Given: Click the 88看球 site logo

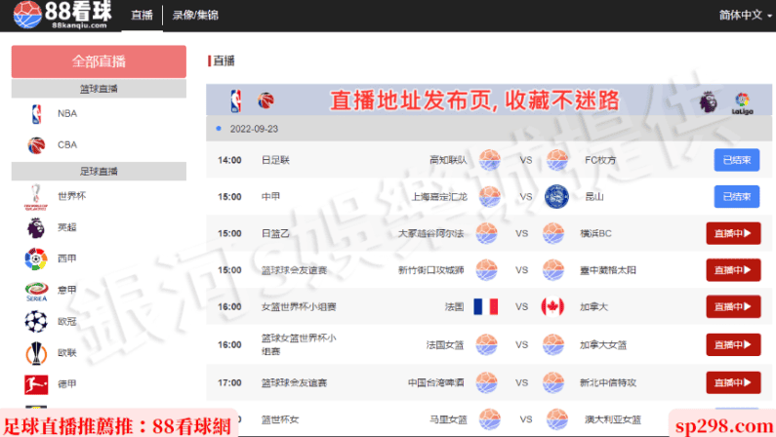Looking at the screenshot, I should pos(61,15).
